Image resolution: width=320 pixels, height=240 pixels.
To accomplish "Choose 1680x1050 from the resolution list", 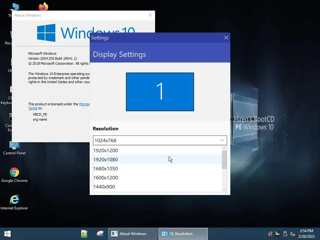I will (157, 168).
